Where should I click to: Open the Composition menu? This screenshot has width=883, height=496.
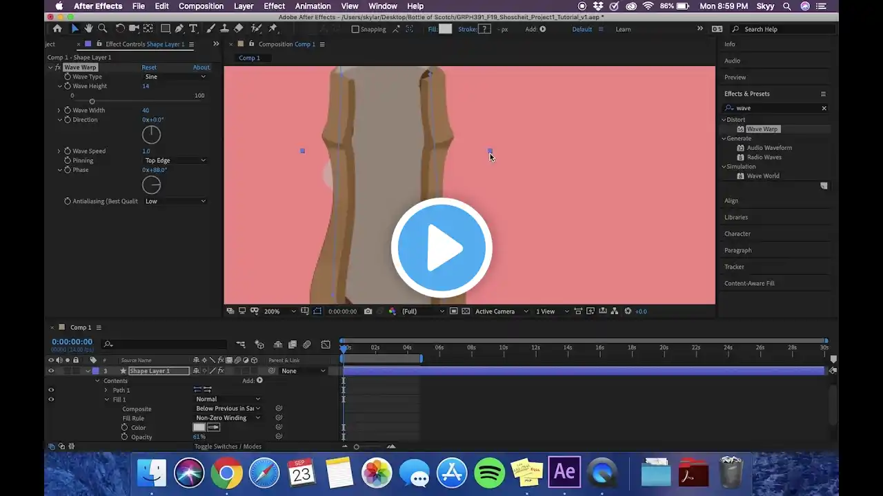200,6
